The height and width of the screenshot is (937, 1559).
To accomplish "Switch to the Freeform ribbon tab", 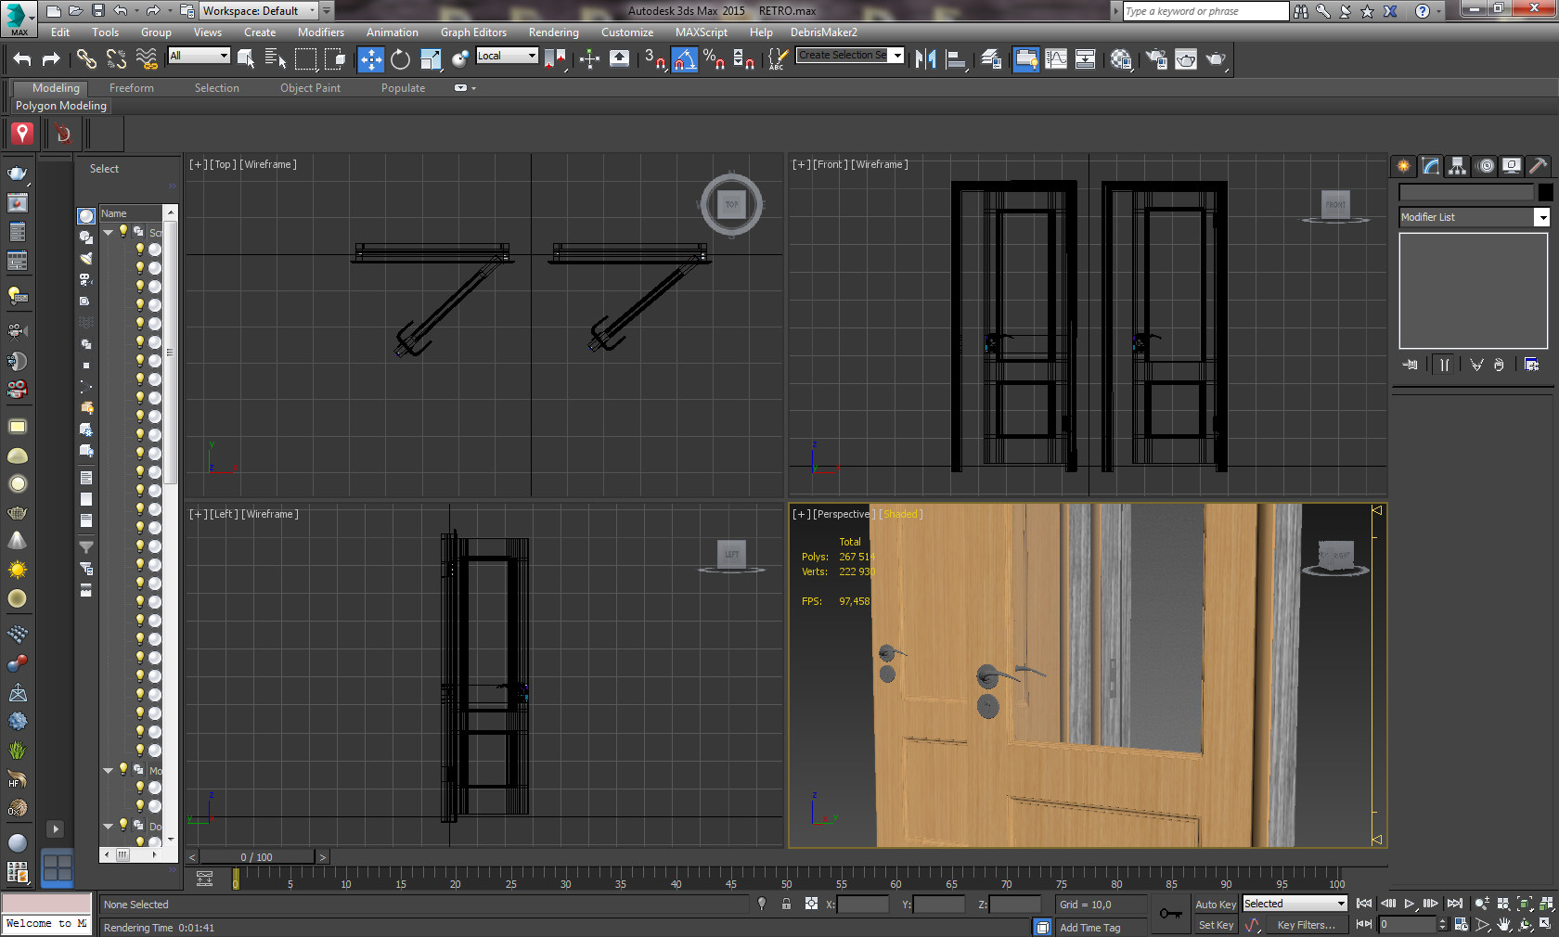I will pos(132,88).
